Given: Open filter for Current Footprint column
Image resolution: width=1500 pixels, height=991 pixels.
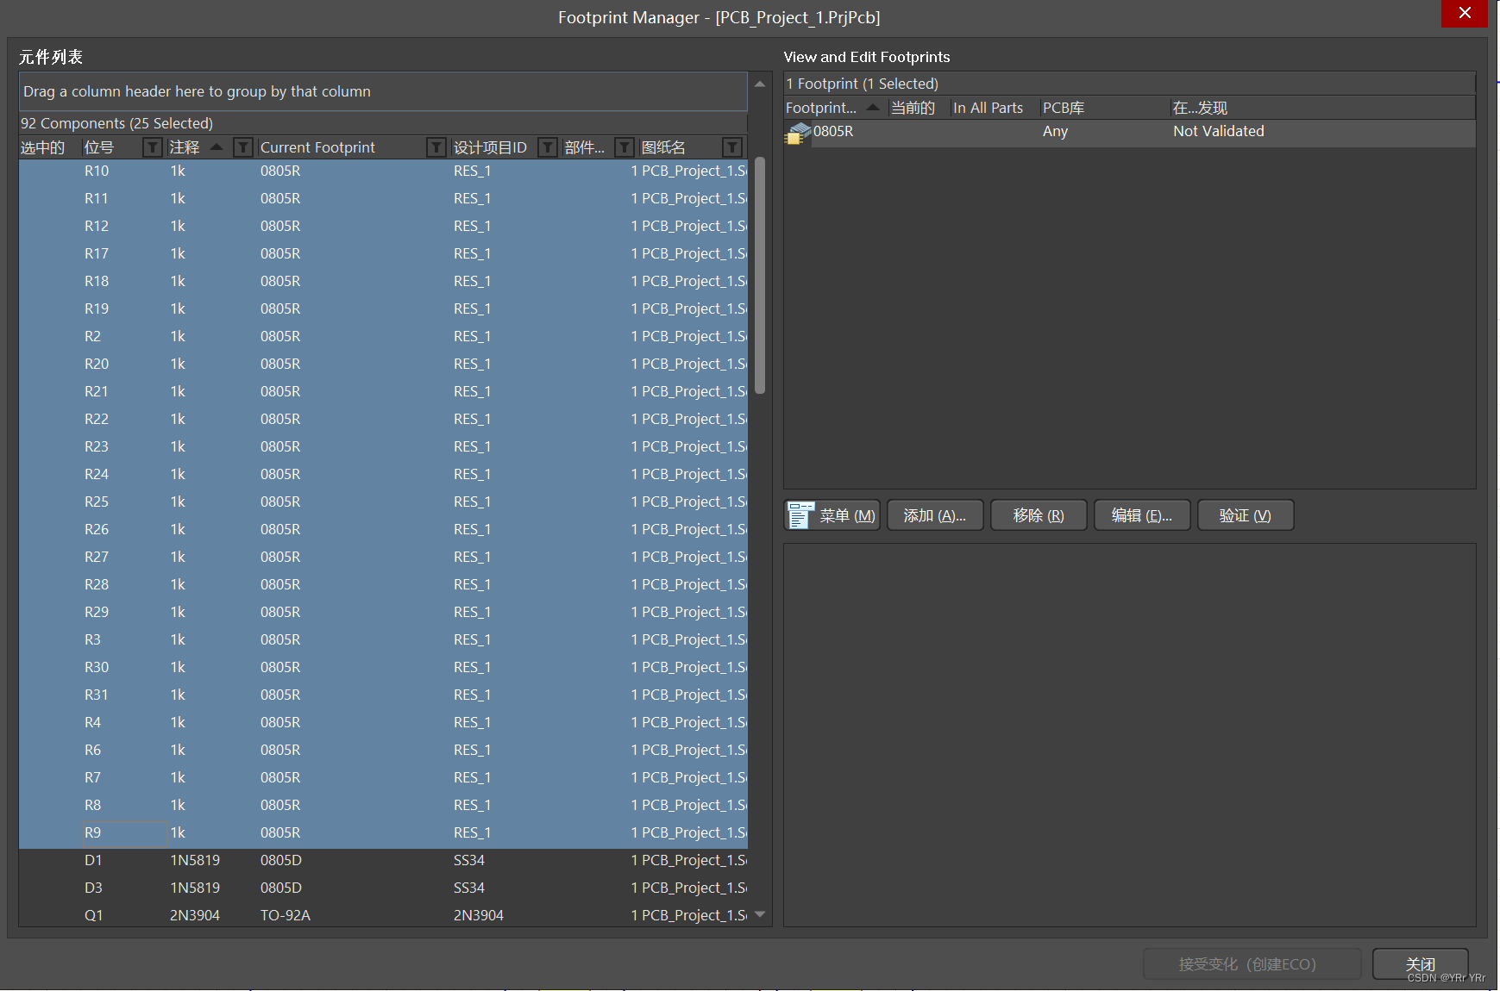Looking at the screenshot, I should click(x=436, y=147).
